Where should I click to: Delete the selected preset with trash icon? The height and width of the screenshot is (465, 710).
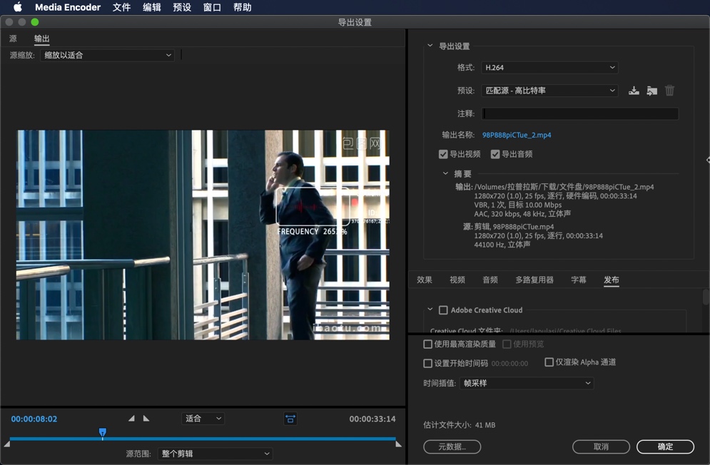(669, 91)
